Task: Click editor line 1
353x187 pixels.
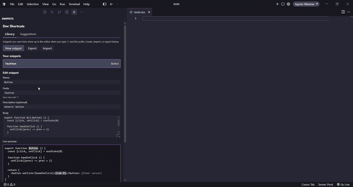Action: [x=235, y=18]
